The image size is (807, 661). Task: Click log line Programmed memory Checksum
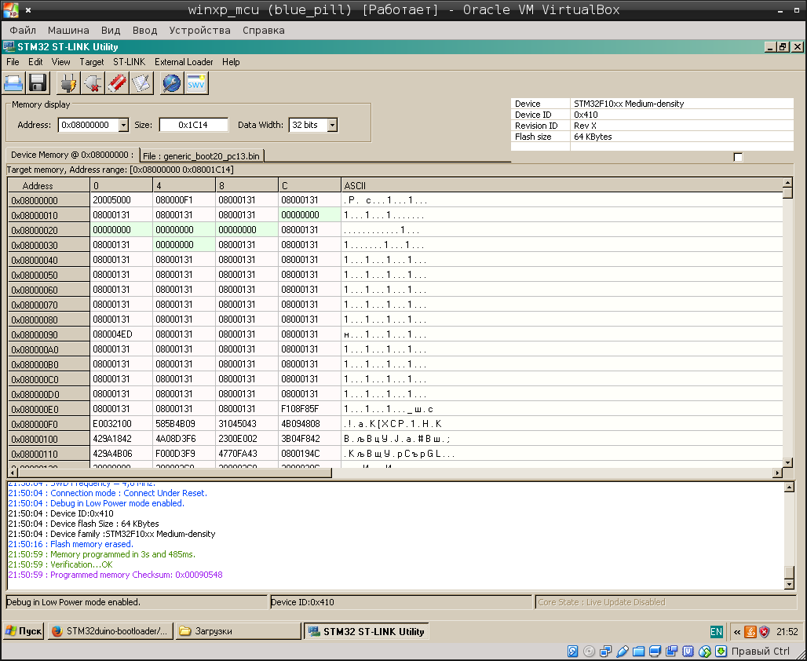115,575
